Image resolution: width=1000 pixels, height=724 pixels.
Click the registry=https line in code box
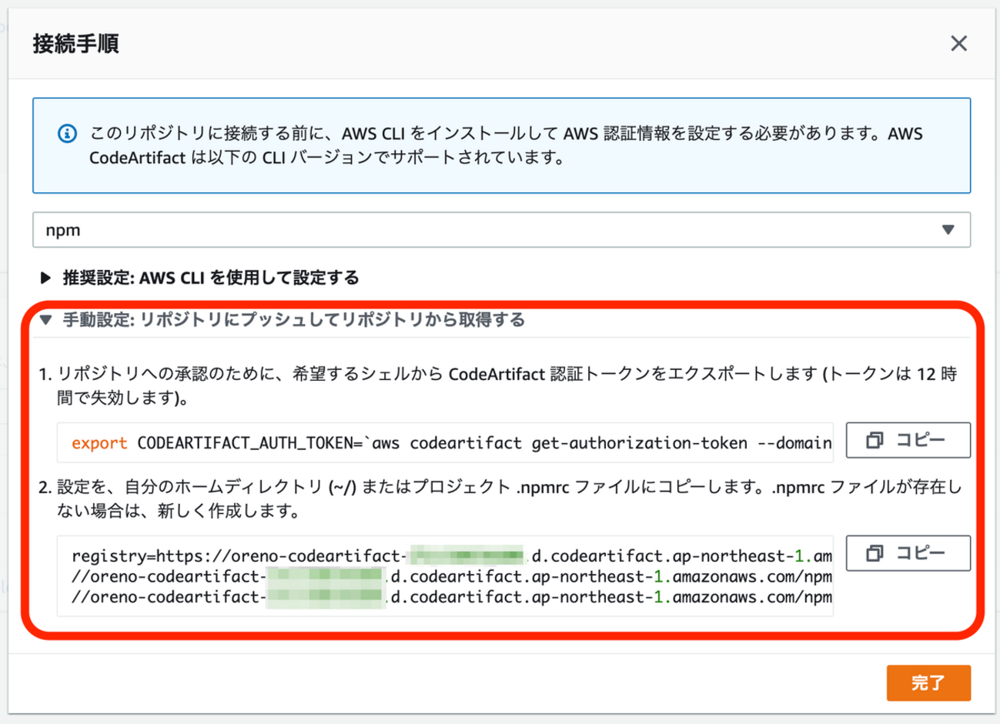(x=452, y=556)
